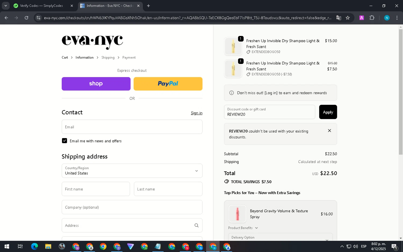
Task: Go to Cart breadcrumb
Action: (65, 57)
